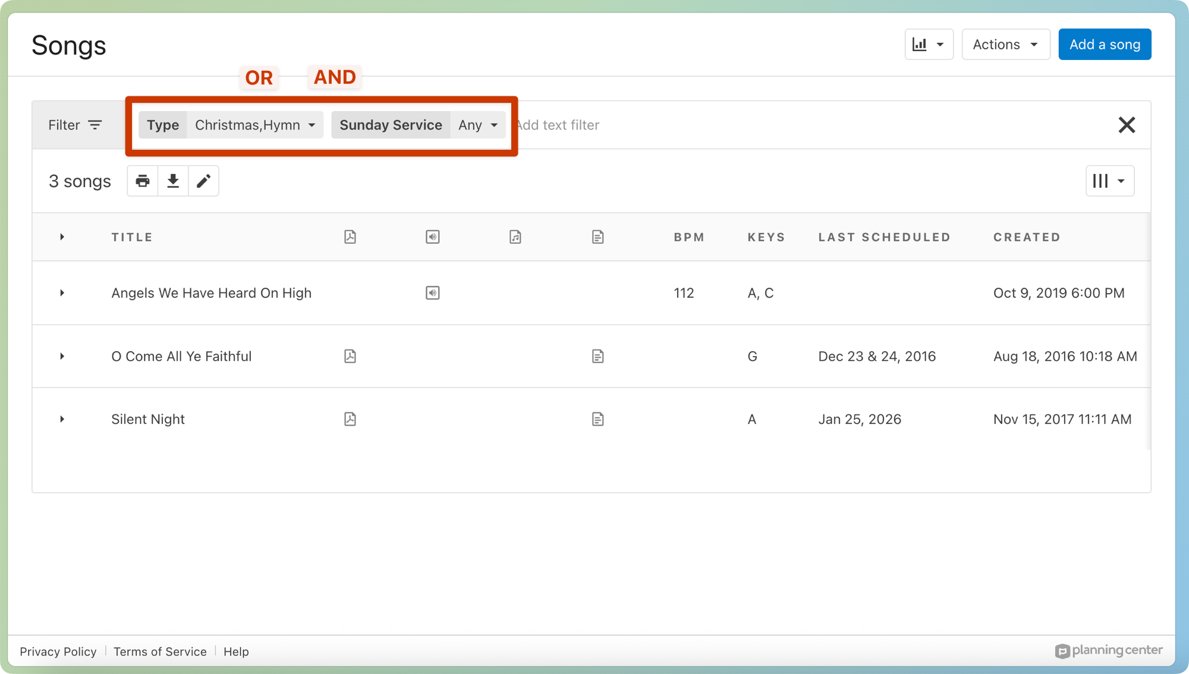Click the download songs icon
This screenshot has height=674, width=1189.
(x=173, y=181)
